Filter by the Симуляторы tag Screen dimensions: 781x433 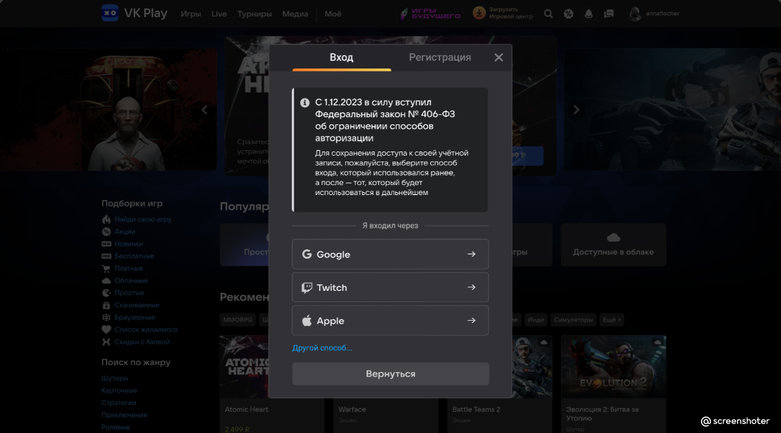pyautogui.click(x=573, y=320)
